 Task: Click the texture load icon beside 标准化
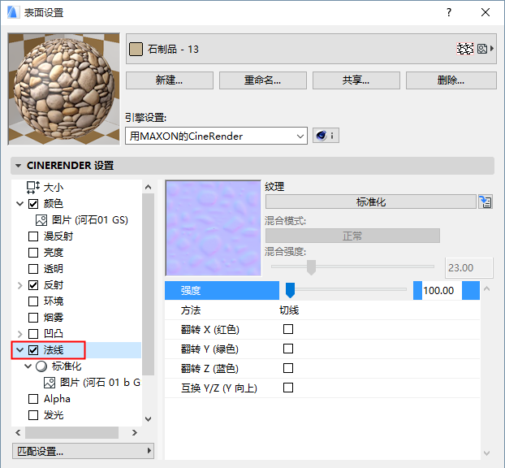point(486,202)
